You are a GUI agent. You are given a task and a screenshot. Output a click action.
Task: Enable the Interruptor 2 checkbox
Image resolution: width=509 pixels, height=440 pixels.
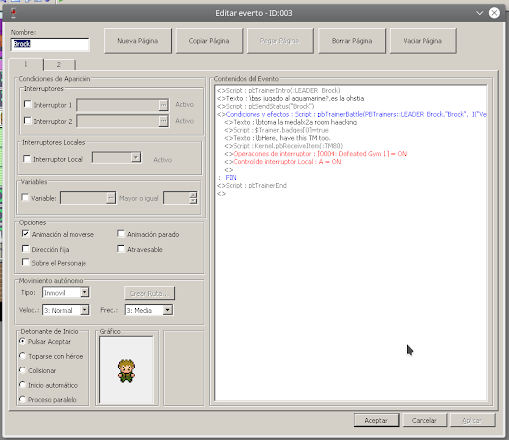[28, 121]
